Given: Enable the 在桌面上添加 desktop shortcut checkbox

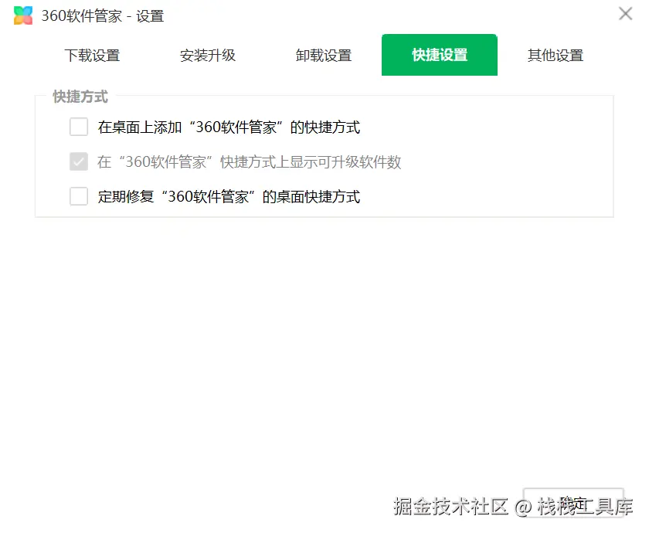Looking at the screenshot, I should [x=79, y=127].
